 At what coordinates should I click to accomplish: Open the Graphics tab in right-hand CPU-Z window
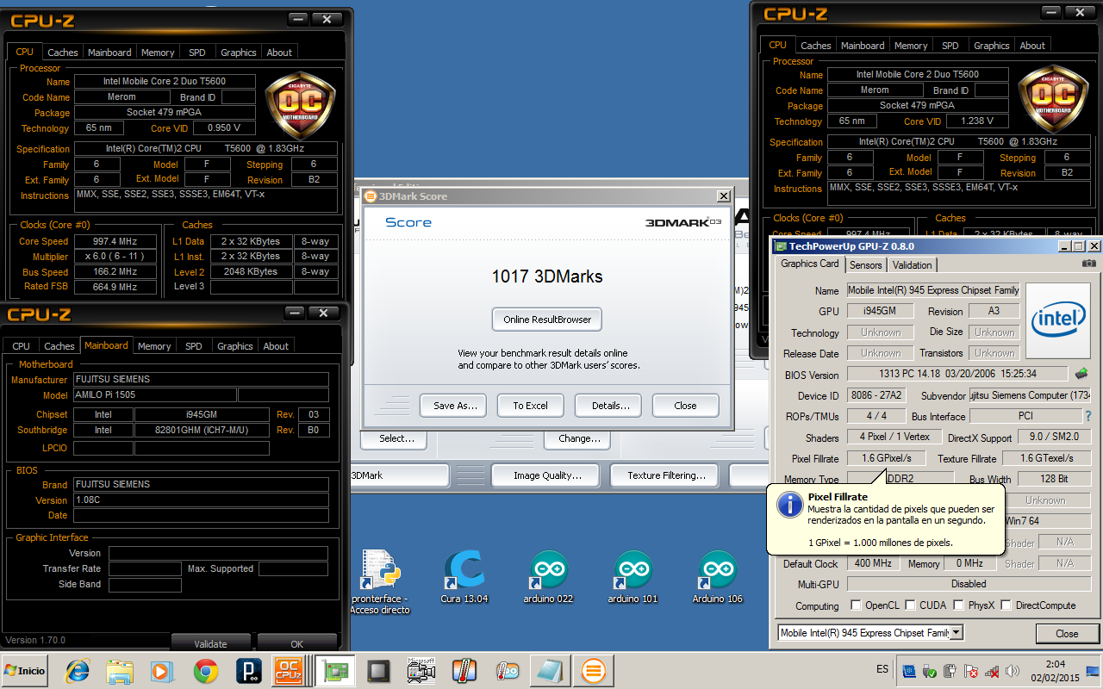pos(991,46)
